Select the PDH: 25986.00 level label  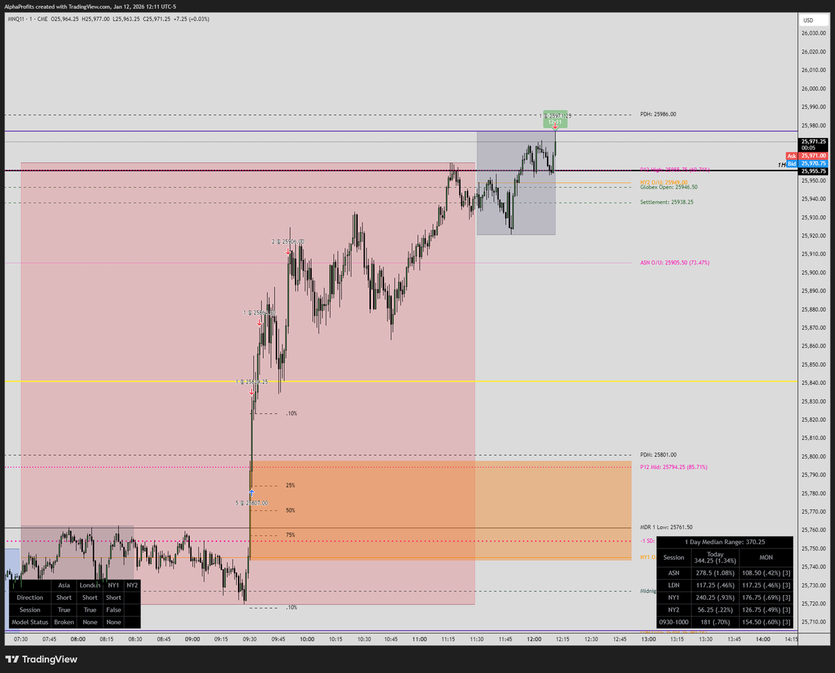pyautogui.click(x=658, y=114)
